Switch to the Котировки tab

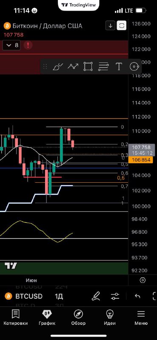point(16,317)
